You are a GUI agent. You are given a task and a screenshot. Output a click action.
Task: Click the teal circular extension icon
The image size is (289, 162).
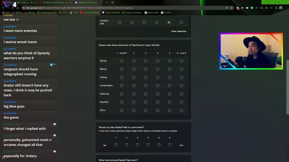[252, 8]
